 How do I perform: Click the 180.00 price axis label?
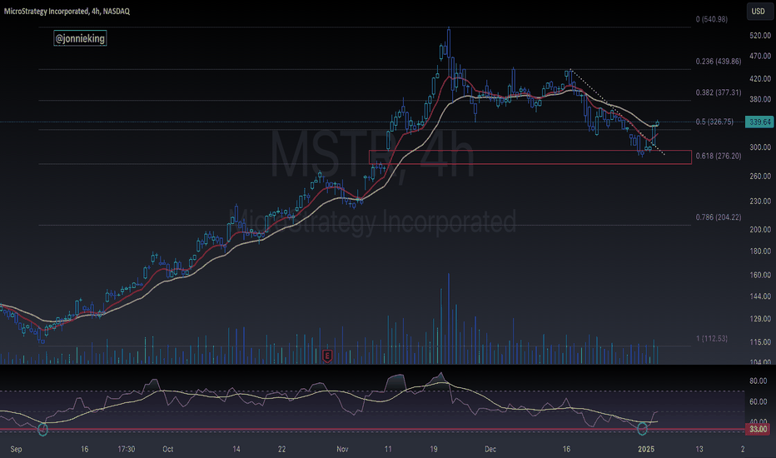(x=760, y=251)
